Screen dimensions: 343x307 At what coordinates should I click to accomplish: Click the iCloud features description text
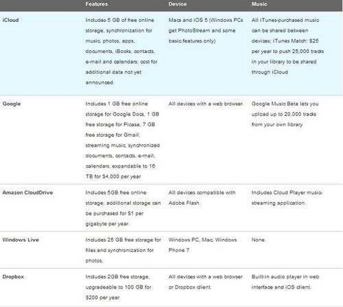[121, 52]
